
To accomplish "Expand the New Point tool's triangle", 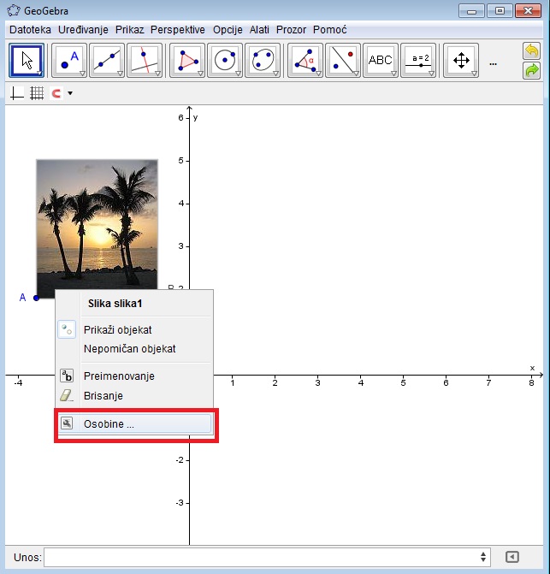I will (82, 74).
